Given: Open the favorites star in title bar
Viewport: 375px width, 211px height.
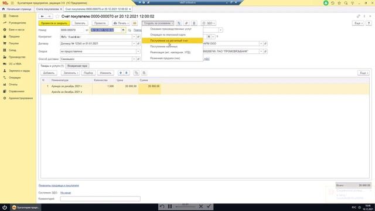Looking at the screenshot, I should pyautogui.click(x=339, y=3).
